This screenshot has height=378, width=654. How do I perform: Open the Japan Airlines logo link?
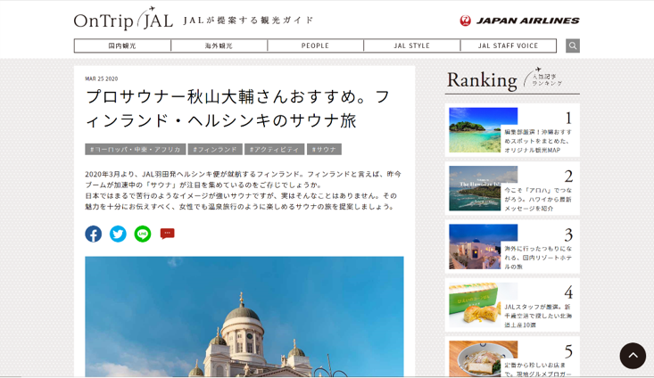pyautogui.click(x=519, y=21)
